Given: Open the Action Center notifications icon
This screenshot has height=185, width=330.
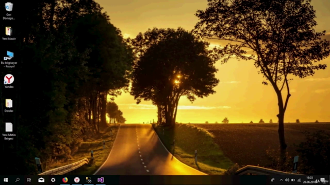Looking at the screenshot, I should coord(323,180).
